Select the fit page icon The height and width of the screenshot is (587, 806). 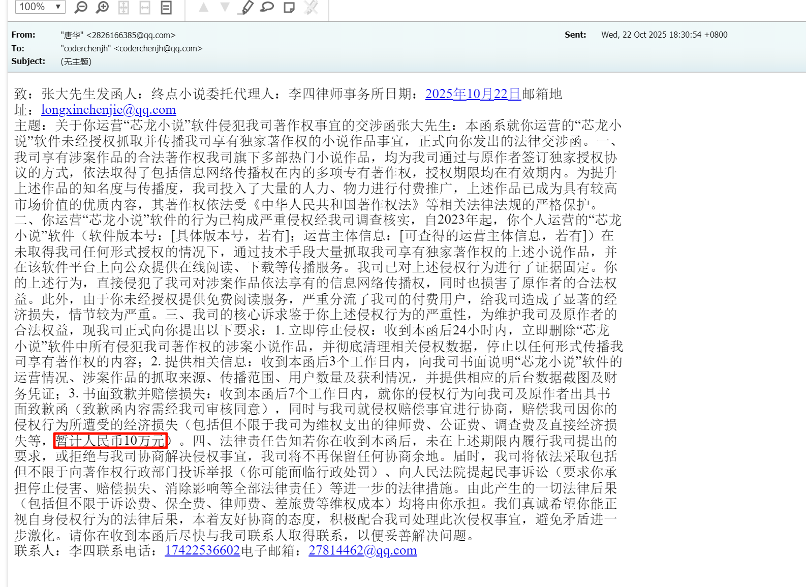123,7
